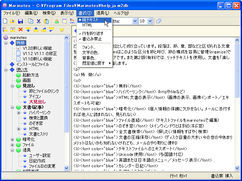
Task: Open the 表示(V) menu
Action: (x=67, y=13)
